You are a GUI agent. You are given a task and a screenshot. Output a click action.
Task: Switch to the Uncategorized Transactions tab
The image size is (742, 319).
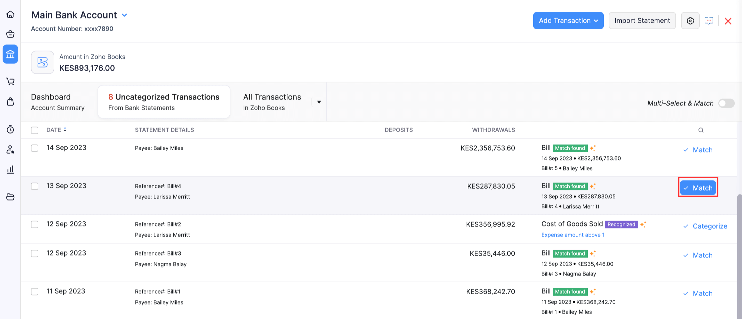[x=164, y=102]
